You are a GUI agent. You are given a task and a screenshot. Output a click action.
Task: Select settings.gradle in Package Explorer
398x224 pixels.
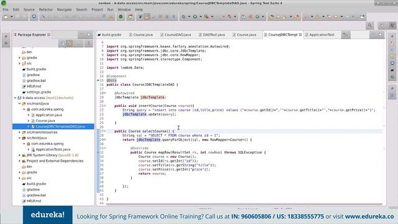pyautogui.click(x=39, y=92)
